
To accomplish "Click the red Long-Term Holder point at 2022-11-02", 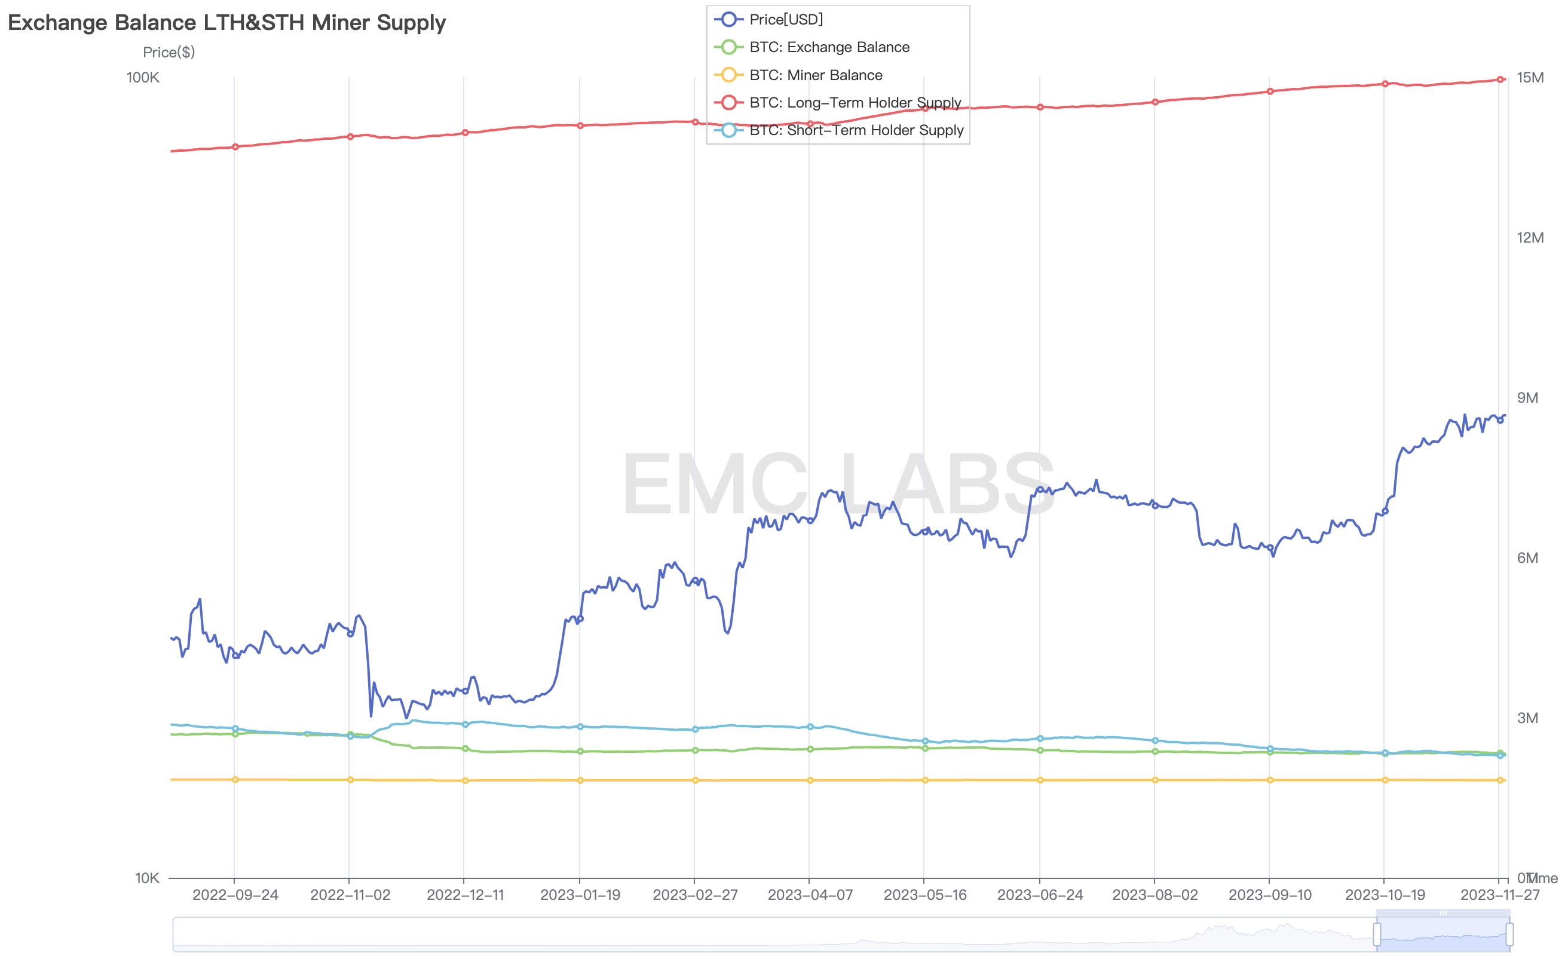I will (350, 137).
